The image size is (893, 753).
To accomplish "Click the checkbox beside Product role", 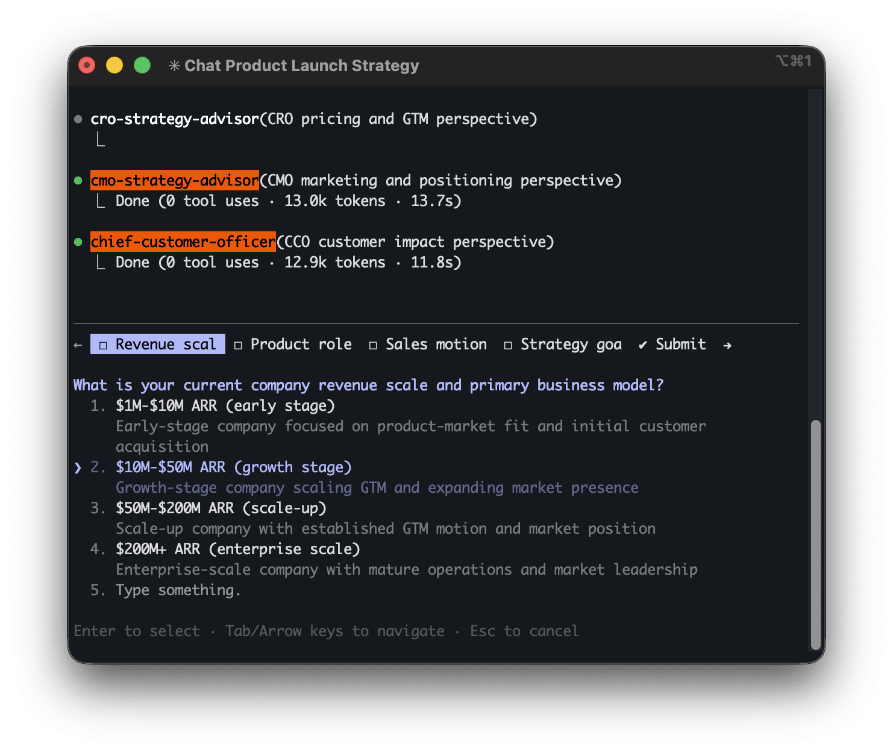I will 238,345.
